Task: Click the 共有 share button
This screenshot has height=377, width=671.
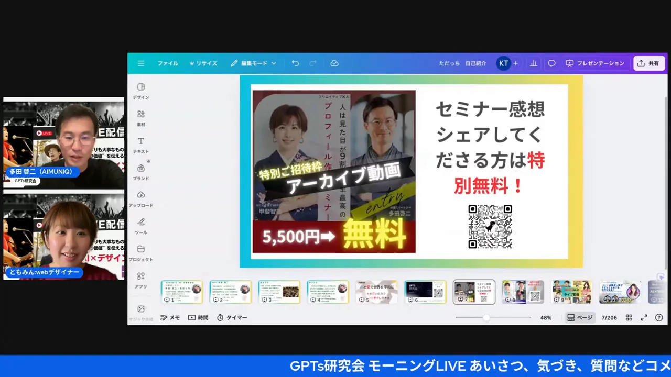Action: [648, 63]
